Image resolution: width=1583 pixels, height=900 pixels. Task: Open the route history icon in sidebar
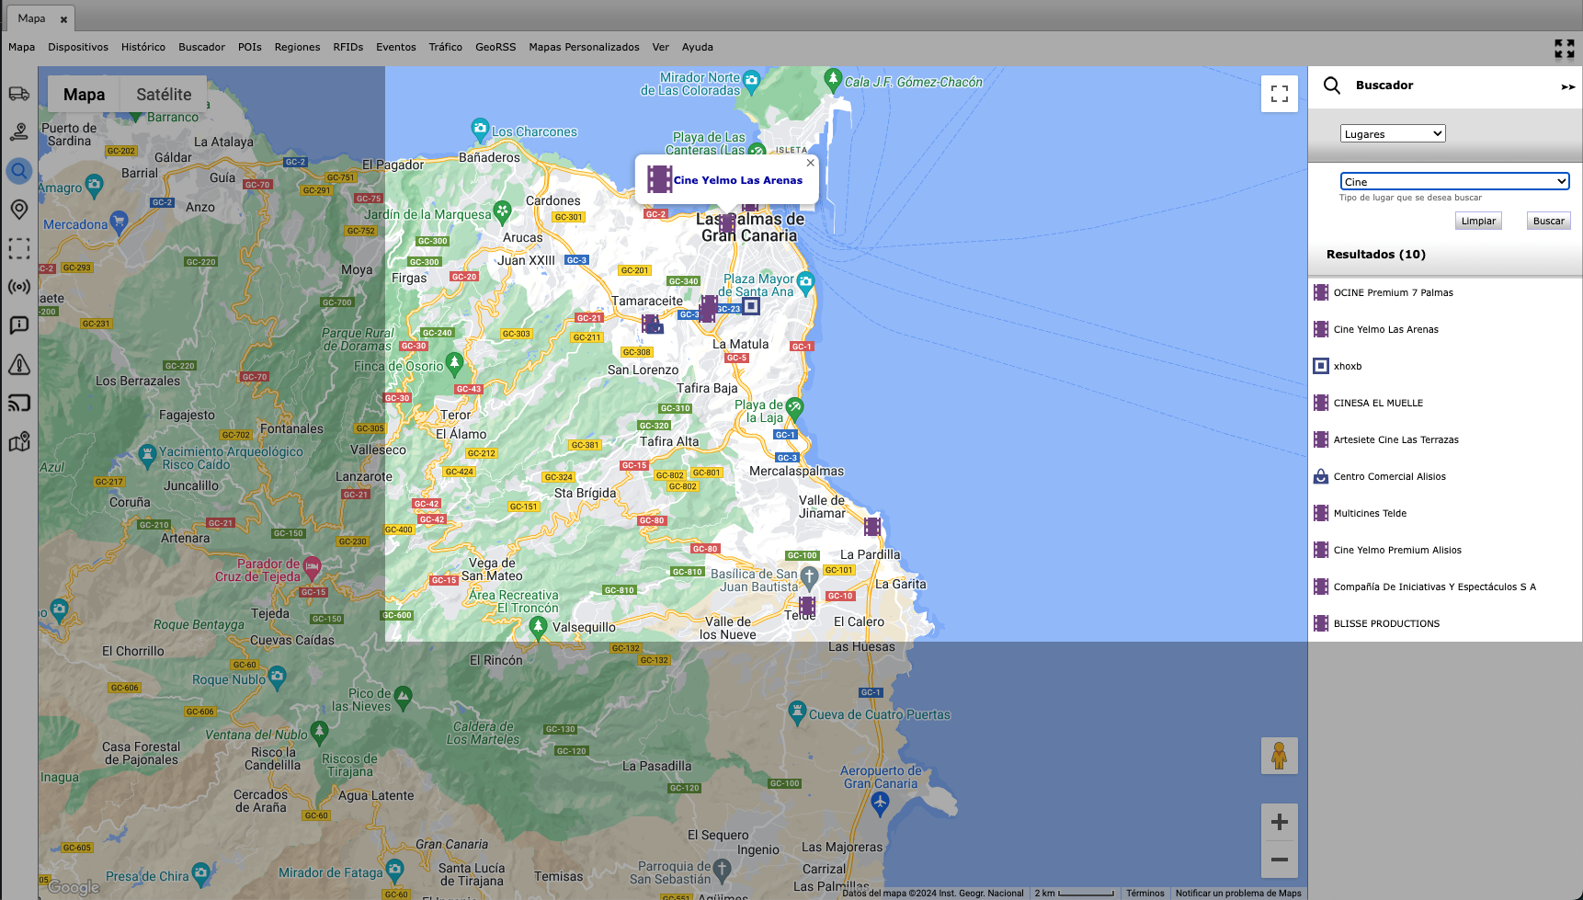click(x=19, y=132)
